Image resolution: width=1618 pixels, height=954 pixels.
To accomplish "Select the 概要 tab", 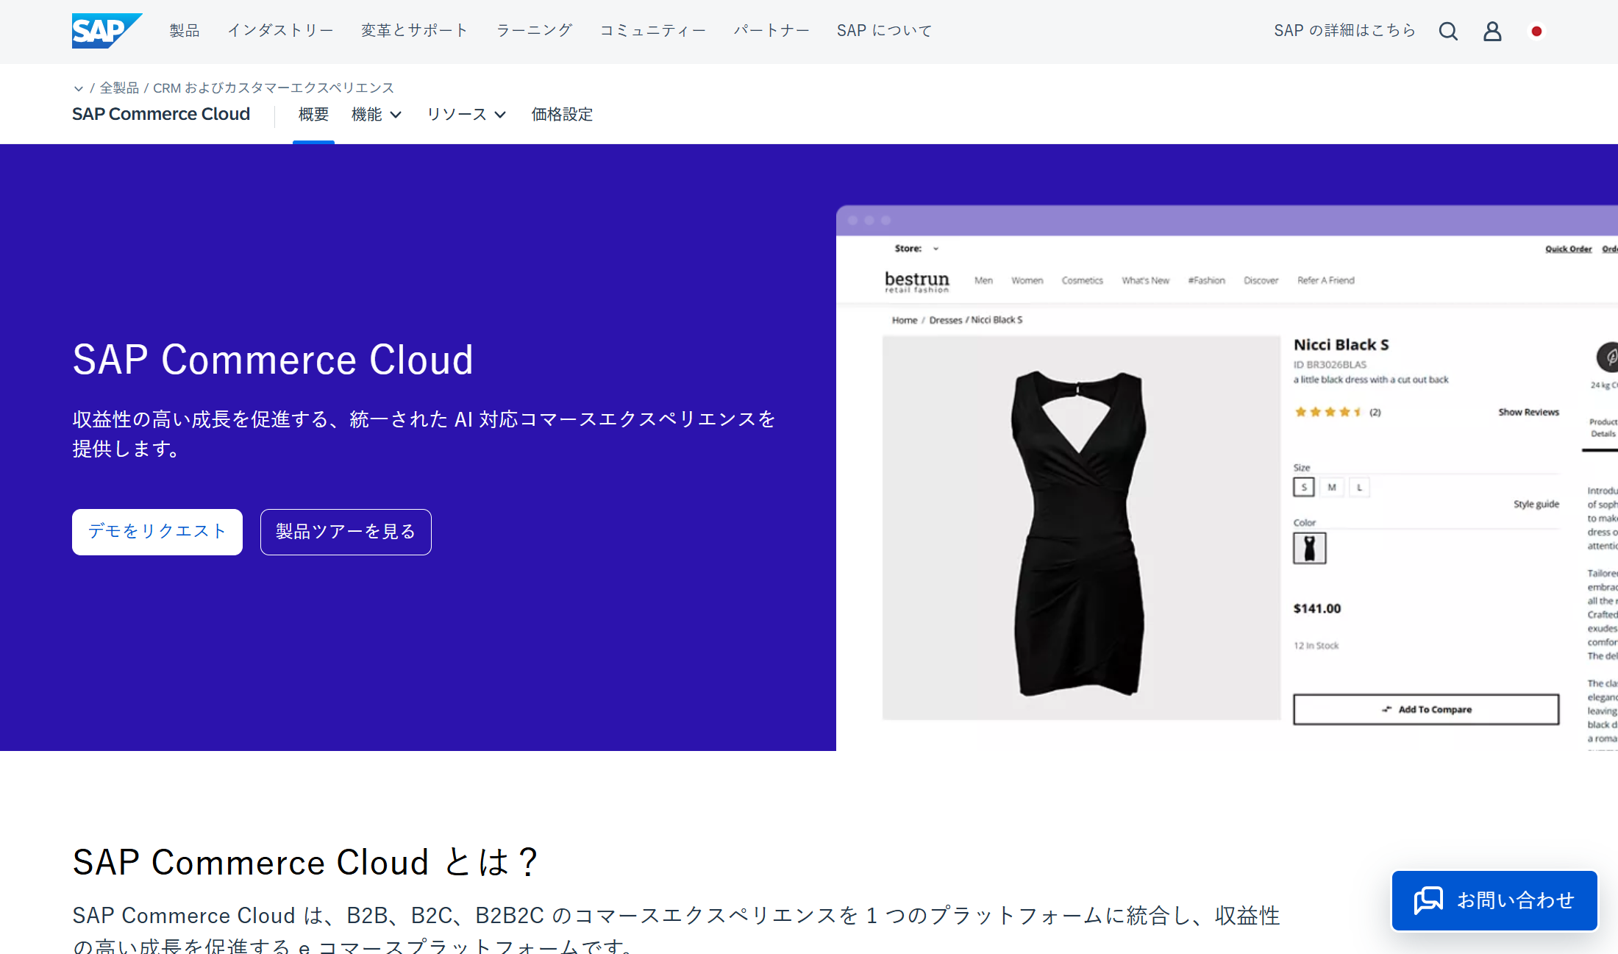I will [313, 115].
